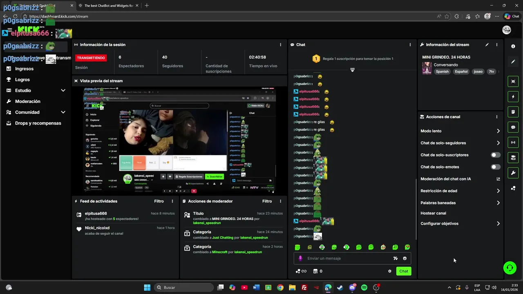The height and width of the screenshot is (294, 523).
Task: Click the green headset support button
Action: [x=510, y=268]
